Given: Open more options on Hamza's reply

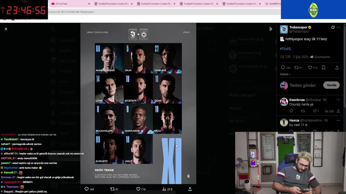Looking at the screenshot, I should pos(338,120).
